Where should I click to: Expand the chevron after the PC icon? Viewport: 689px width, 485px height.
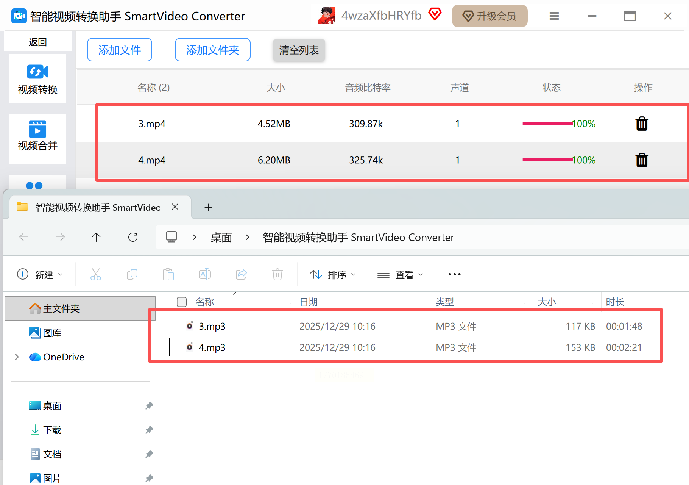click(194, 237)
